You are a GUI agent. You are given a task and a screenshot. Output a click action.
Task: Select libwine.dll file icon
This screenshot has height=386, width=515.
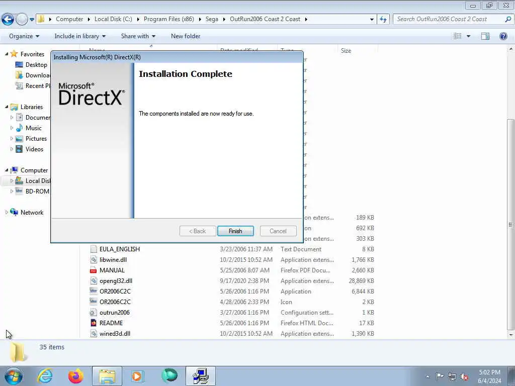tap(93, 260)
